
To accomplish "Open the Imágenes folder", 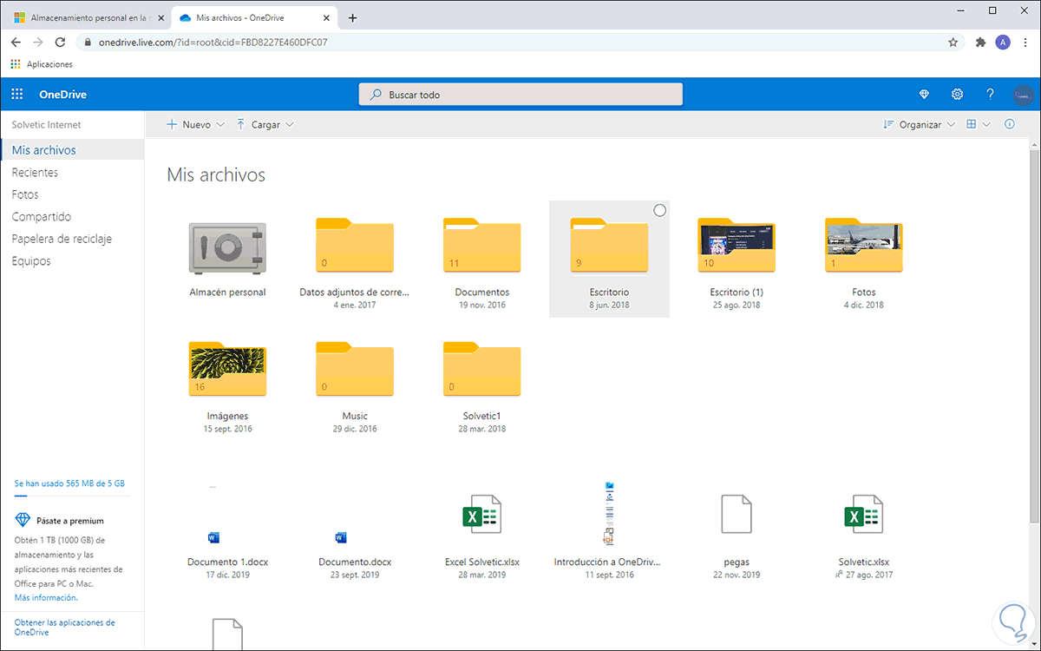I will coord(227,372).
